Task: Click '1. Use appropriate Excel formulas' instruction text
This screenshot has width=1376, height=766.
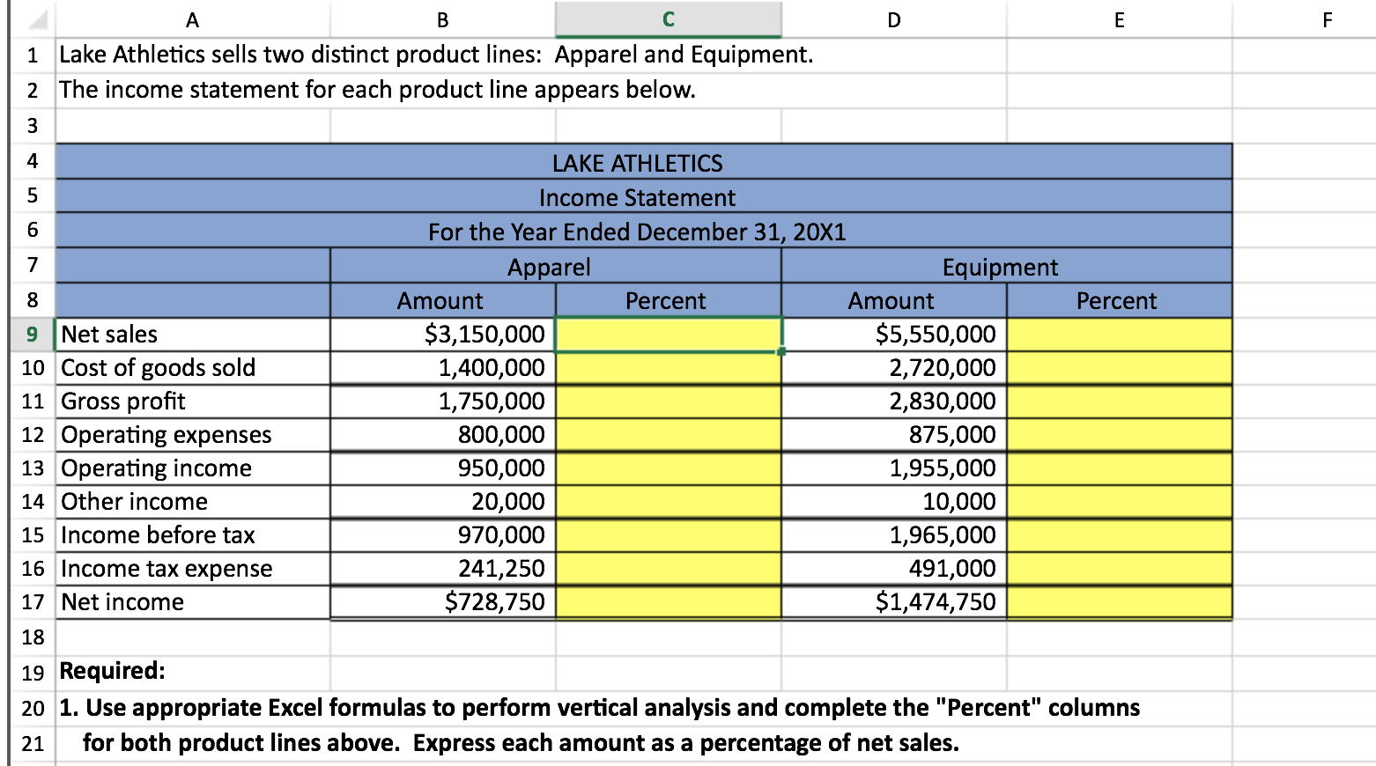Action: click(x=599, y=708)
